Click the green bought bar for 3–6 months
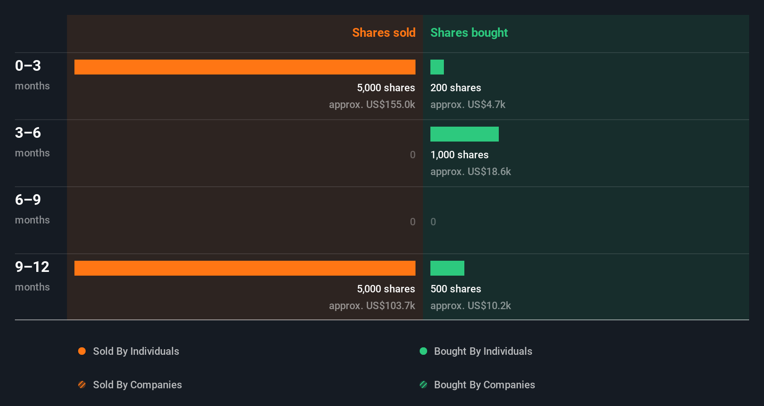The width and height of the screenshot is (764, 406). 464,134
